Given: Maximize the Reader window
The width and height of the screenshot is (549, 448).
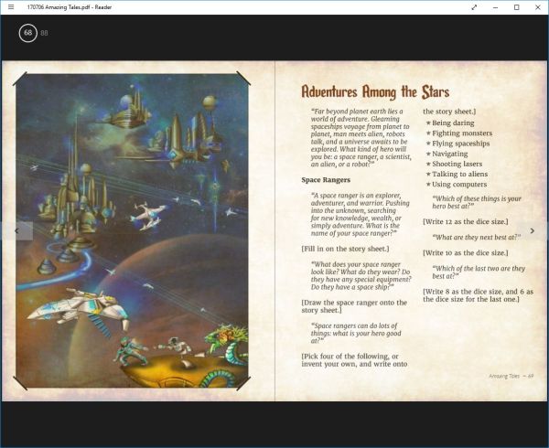Looking at the screenshot, I should pyautogui.click(x=516, y=7).
